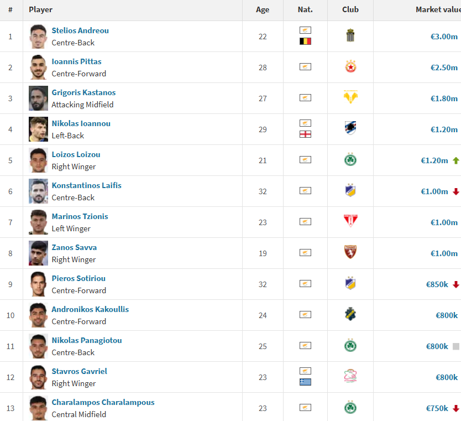The height and width of the screenshot is (421, 461).
Task: Click the €3.00m market value link
Action: click(444, 37)
